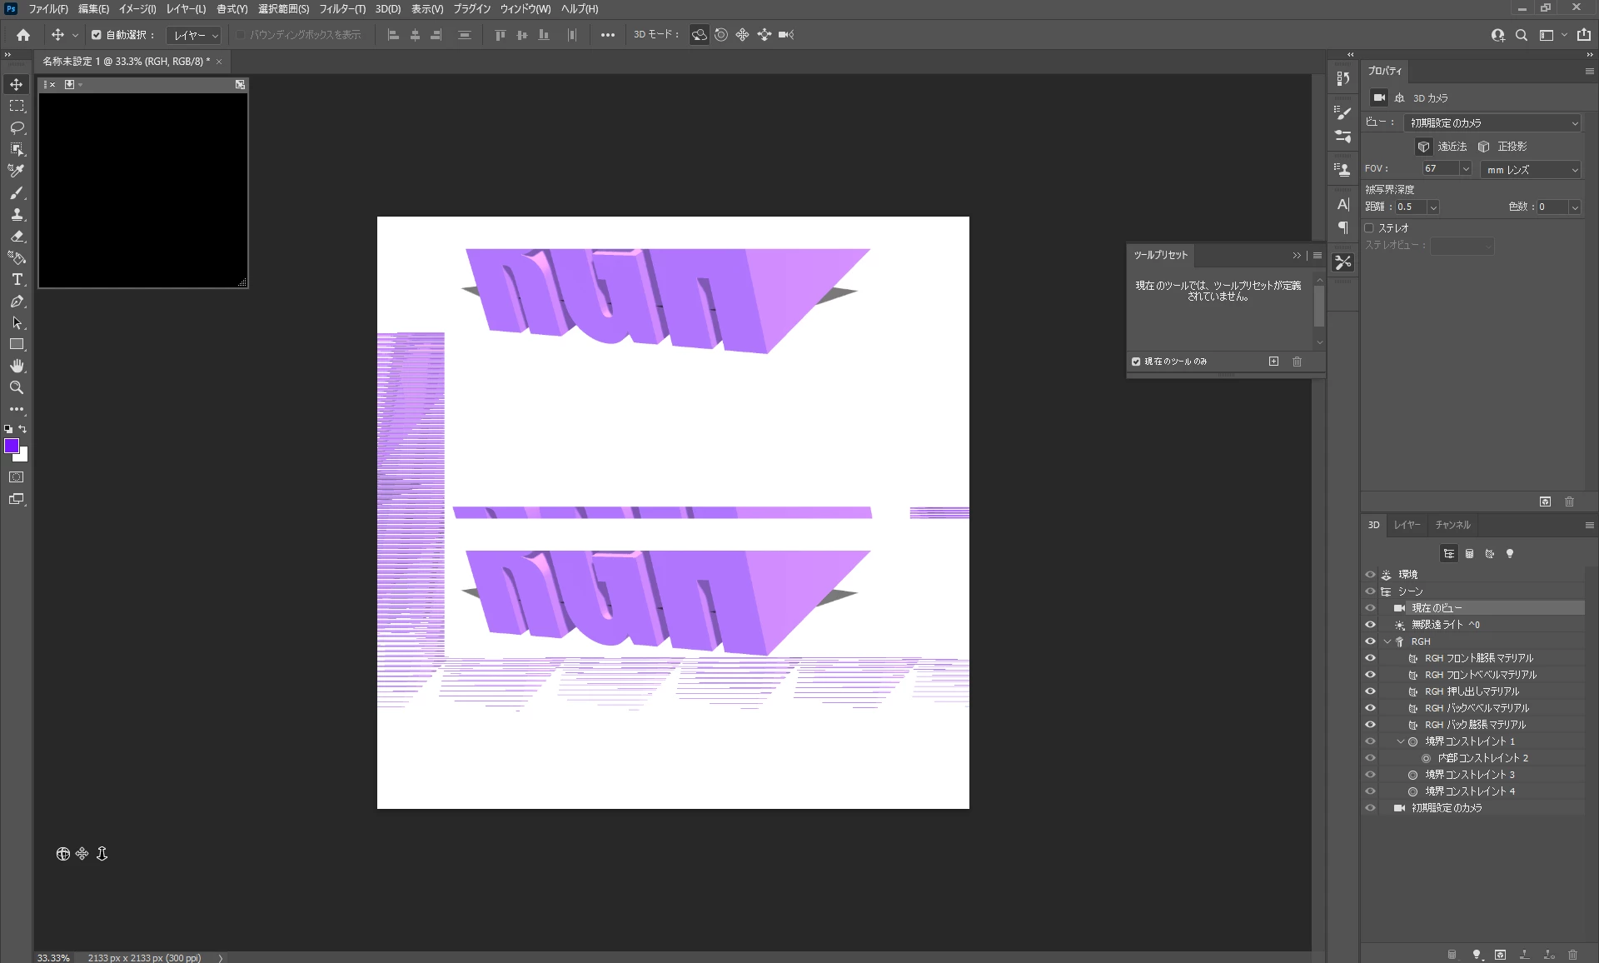Enable the ステレオ checkbox
The width and height of the screenshot is (1599, 963).
coord(1369,228)
